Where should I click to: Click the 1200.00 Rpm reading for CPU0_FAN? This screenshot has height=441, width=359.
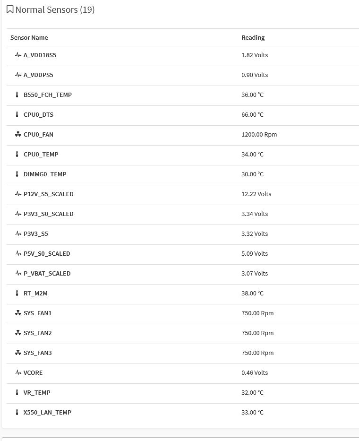pyautogui.click(x=259, y=135)
